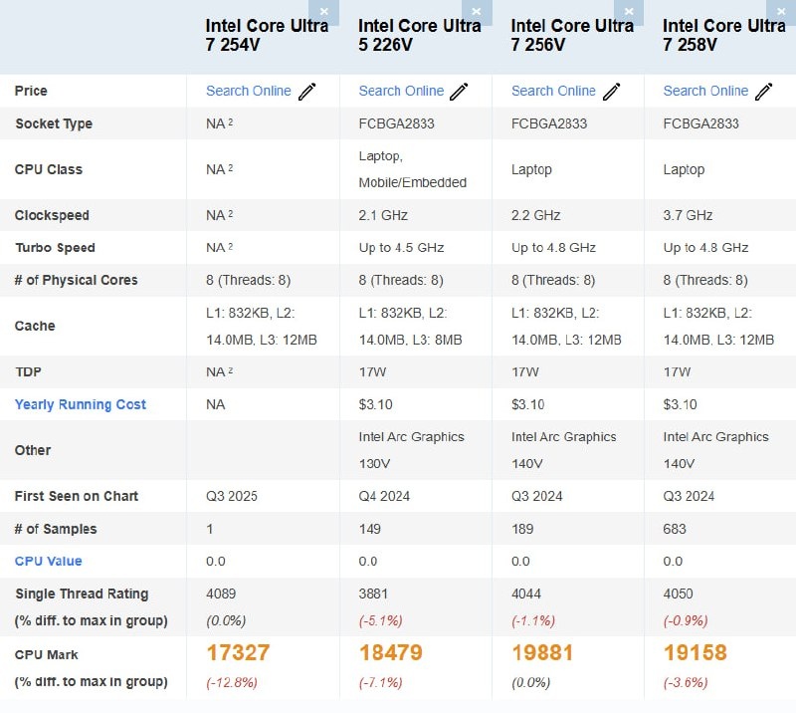
Task: Select the Intel Core Ultra 5 226V heading
Action: point(420,35)
